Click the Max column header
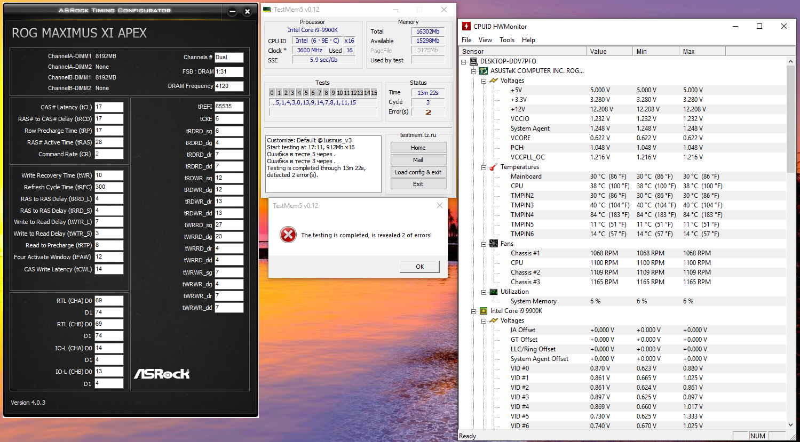Viewport: 800px width, 442px height. point(703,52)
